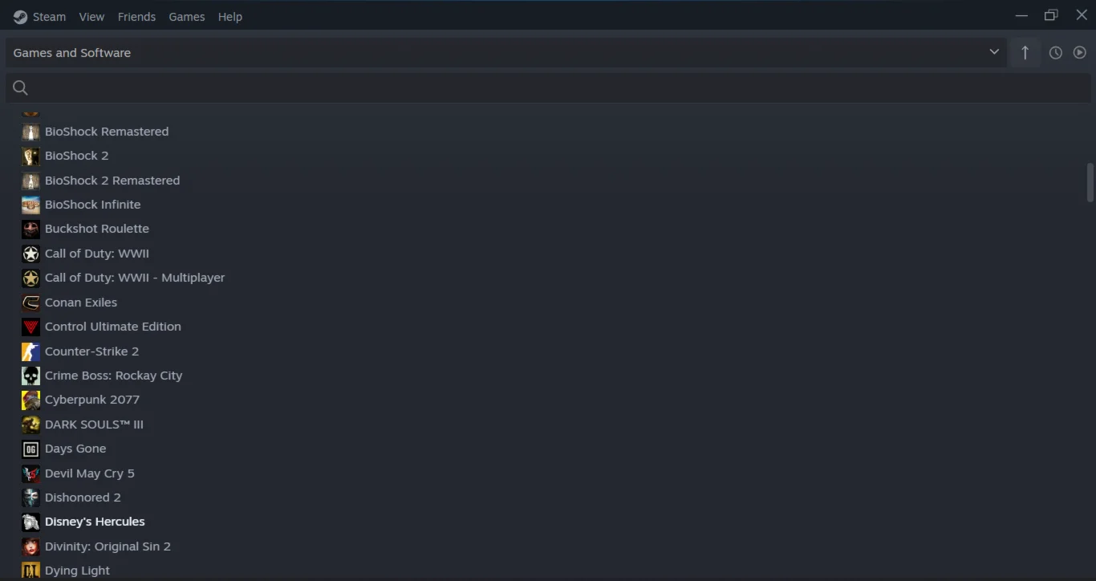Click the library list scrollbar thumb

[x=1090, y=182]
